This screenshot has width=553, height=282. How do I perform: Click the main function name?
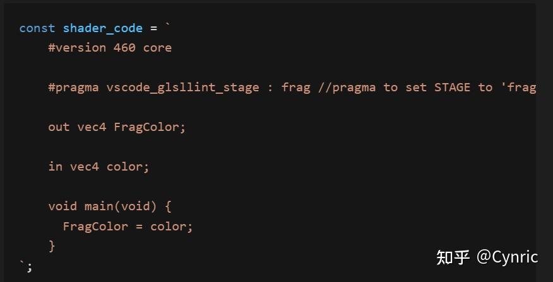pos(99,206)
